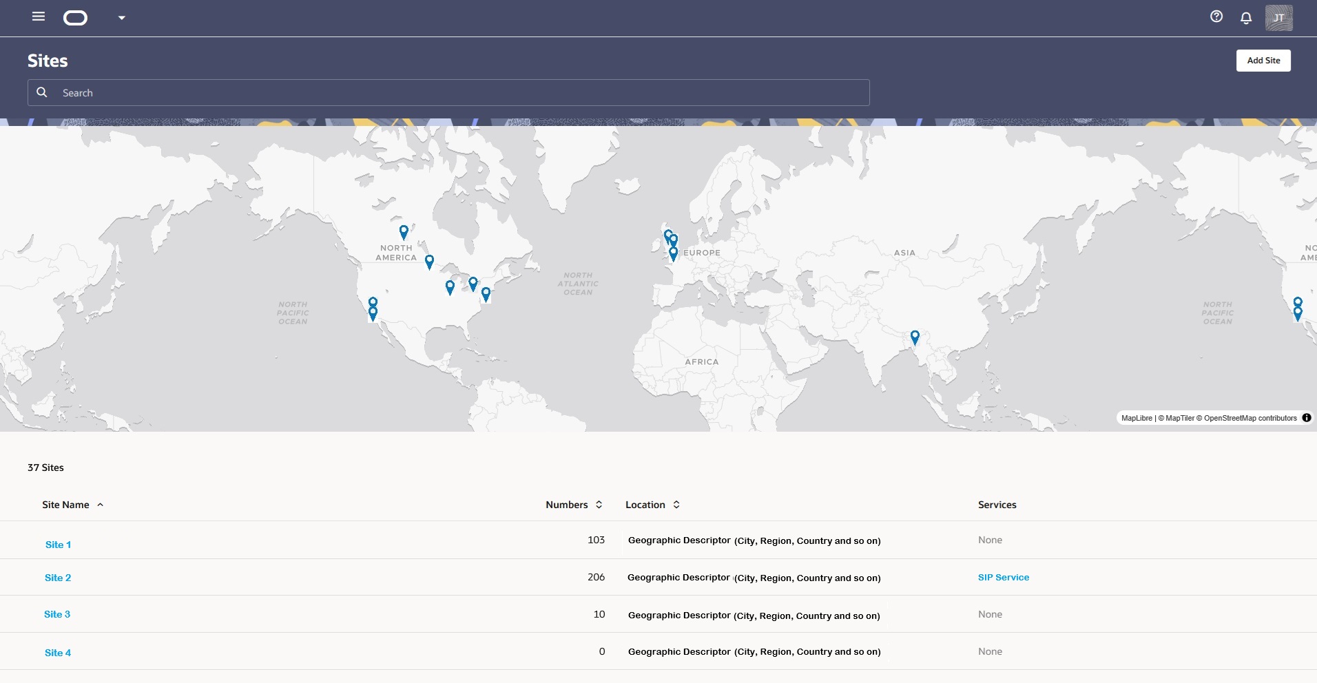Click the map attribution info icon
Screen dimensions: 1317x683
coord(1307,418)
